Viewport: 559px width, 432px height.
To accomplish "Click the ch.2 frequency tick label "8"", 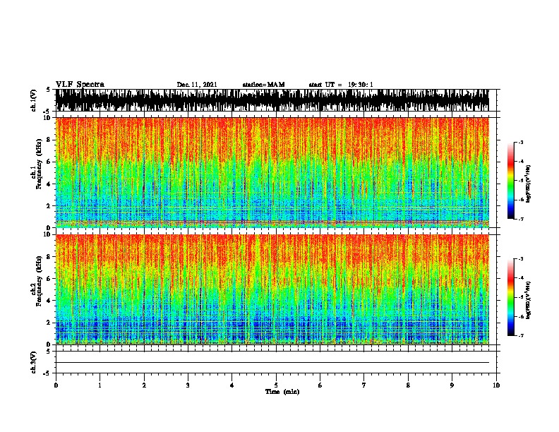I will (x=49, y=257).
